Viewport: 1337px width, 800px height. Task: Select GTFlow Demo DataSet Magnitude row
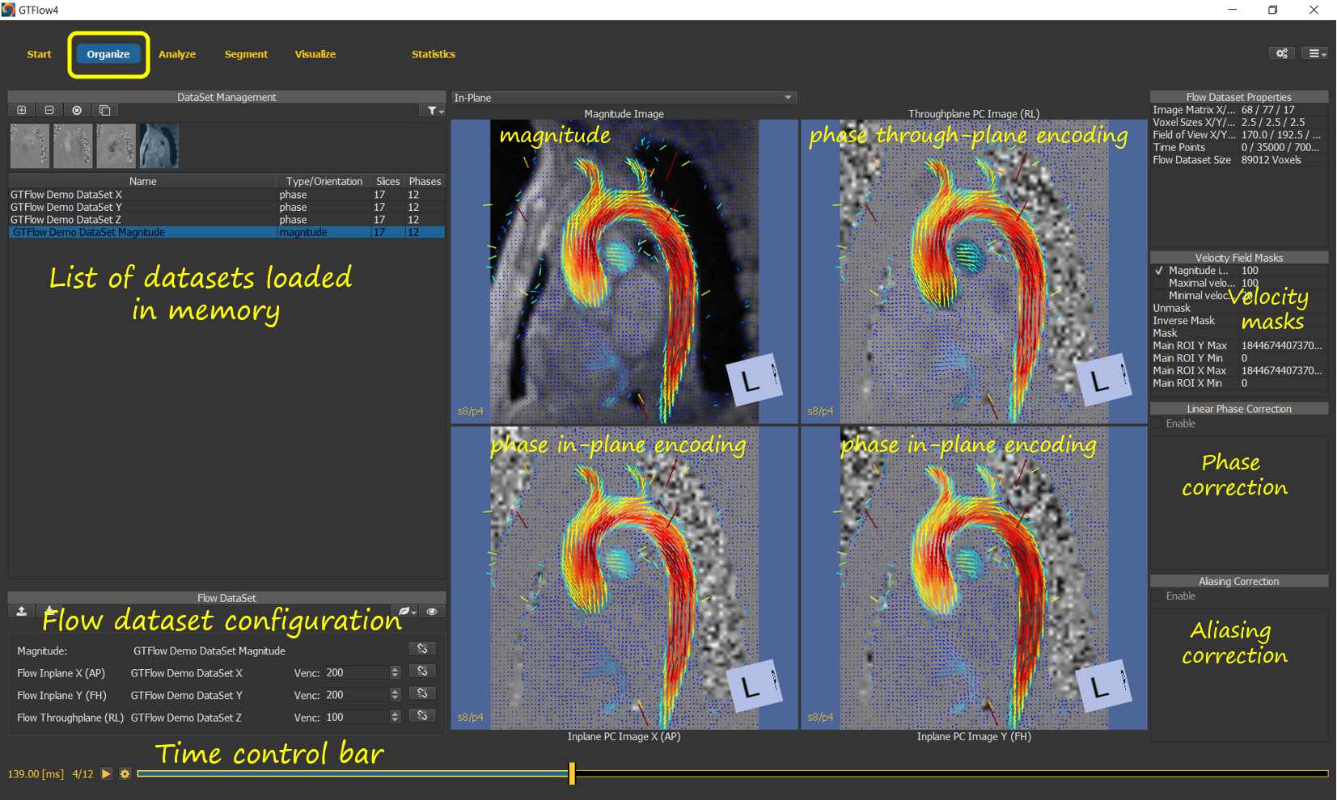pyautogui.click(x=226, y=233)
